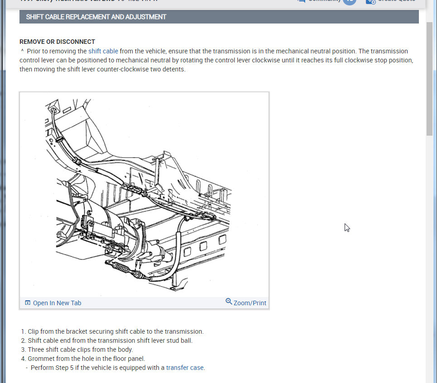Click the vertical scrollbar thumb
The image size is (437, 383).
click(x=429, y=77)
